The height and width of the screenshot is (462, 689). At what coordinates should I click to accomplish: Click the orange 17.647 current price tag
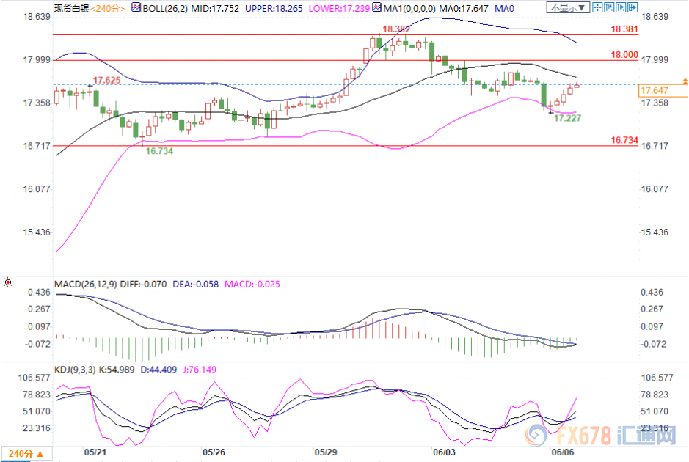coord(655,91)
